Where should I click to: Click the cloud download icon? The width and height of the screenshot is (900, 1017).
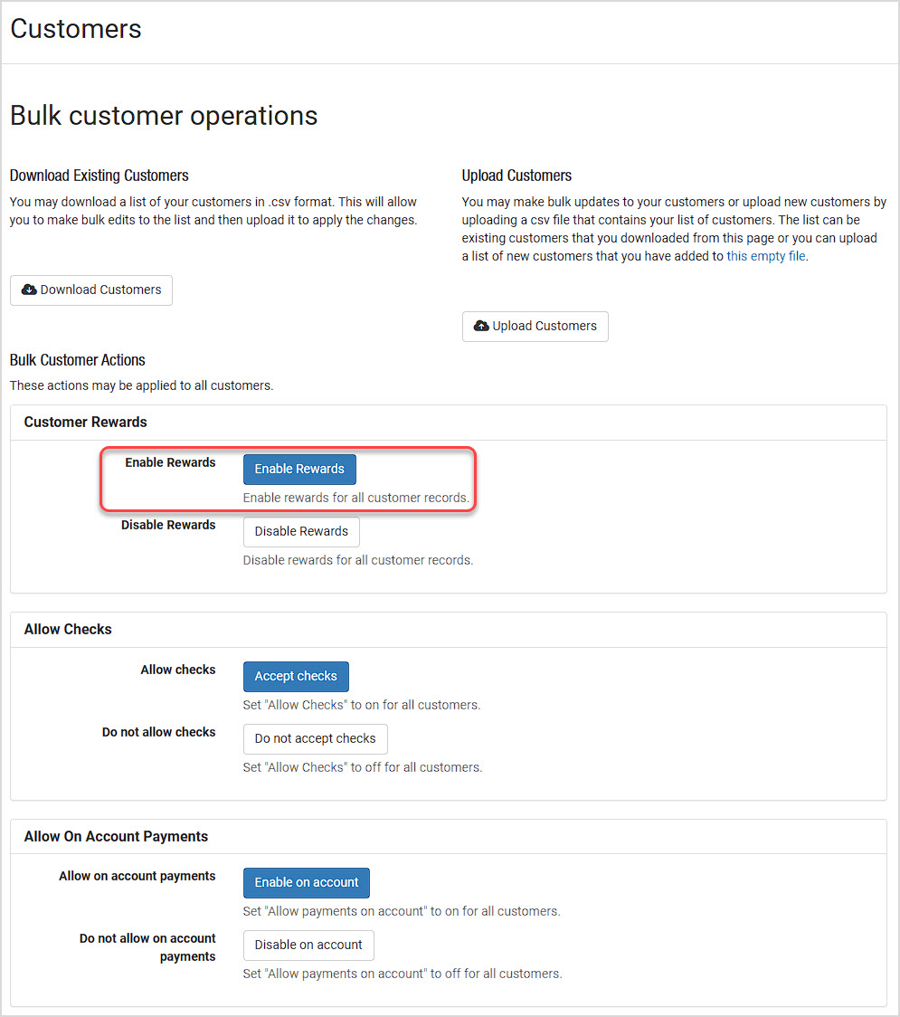[x=29, y=290]
